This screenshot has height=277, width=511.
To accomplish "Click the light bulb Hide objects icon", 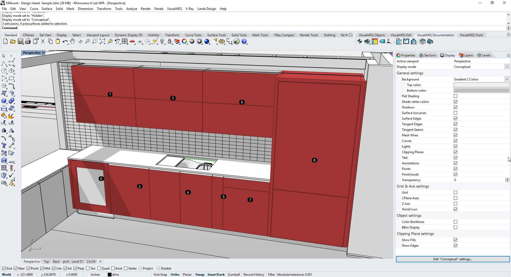I will (x=162, y=41).
